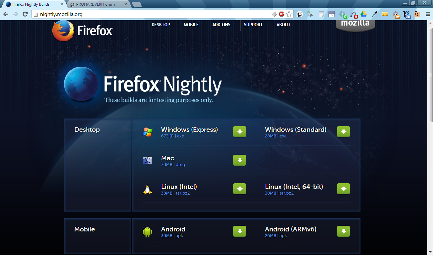Click the Windows flag icon

pyautogui.click(x=147, y=132)
